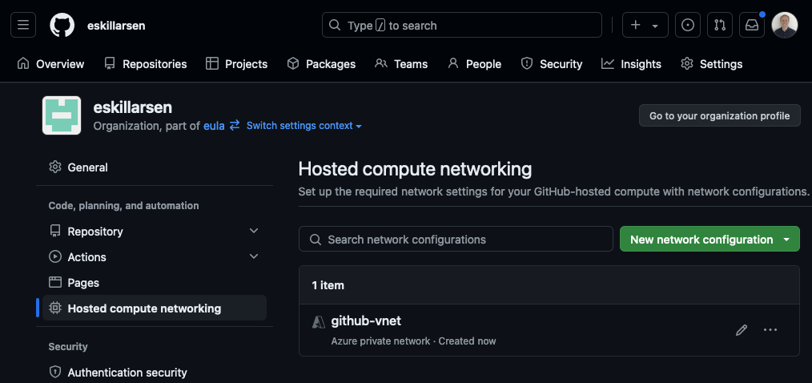The image size is (812, 383).
Task: Open the Issues icon in header
Action: point(688,26)
